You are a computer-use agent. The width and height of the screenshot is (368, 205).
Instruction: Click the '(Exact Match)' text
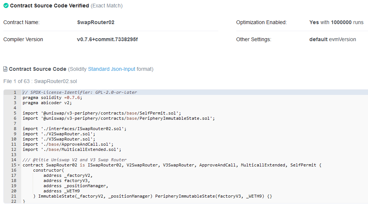pos(107,6)
